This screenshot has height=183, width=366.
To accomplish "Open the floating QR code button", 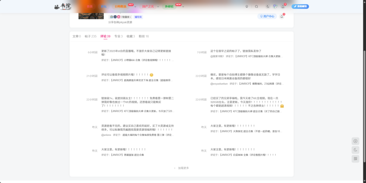I will point(355,159).
